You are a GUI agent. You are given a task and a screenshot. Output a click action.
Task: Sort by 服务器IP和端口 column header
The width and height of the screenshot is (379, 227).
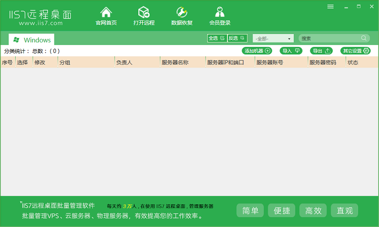tap(230, 62)
